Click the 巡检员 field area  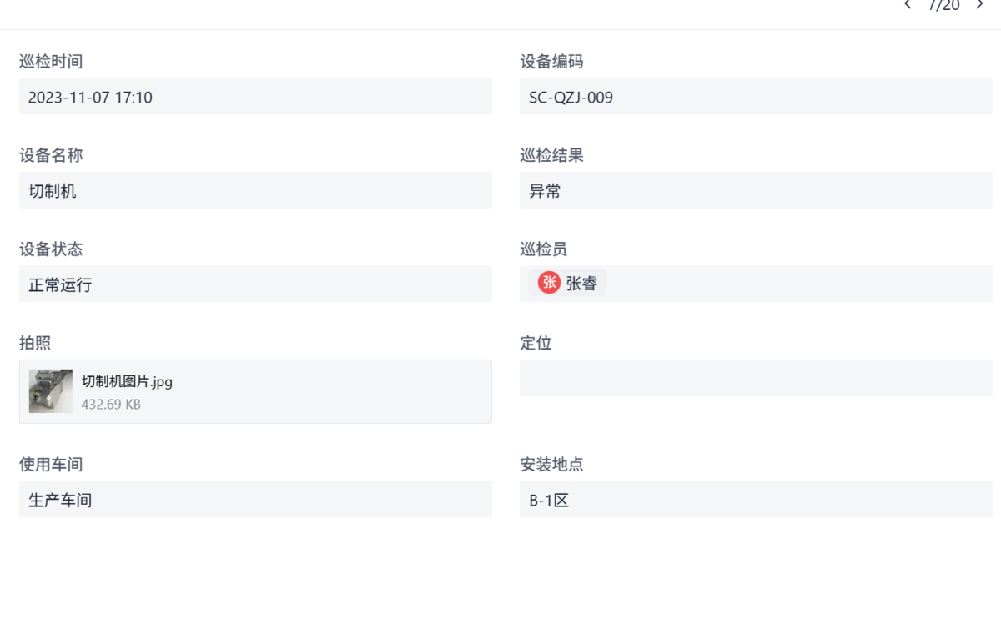tap(792, 284)
